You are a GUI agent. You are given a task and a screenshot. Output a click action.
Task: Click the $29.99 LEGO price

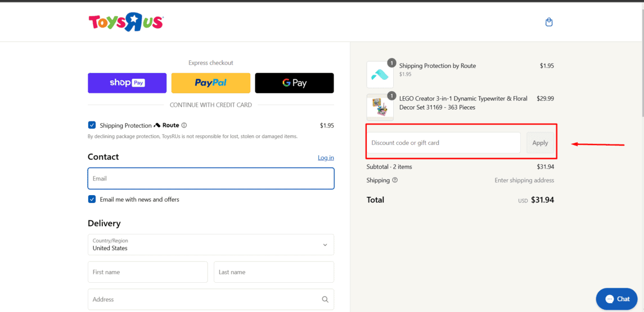[x=546, y=98]
